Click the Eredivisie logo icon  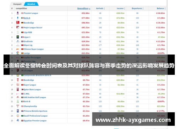18,41
